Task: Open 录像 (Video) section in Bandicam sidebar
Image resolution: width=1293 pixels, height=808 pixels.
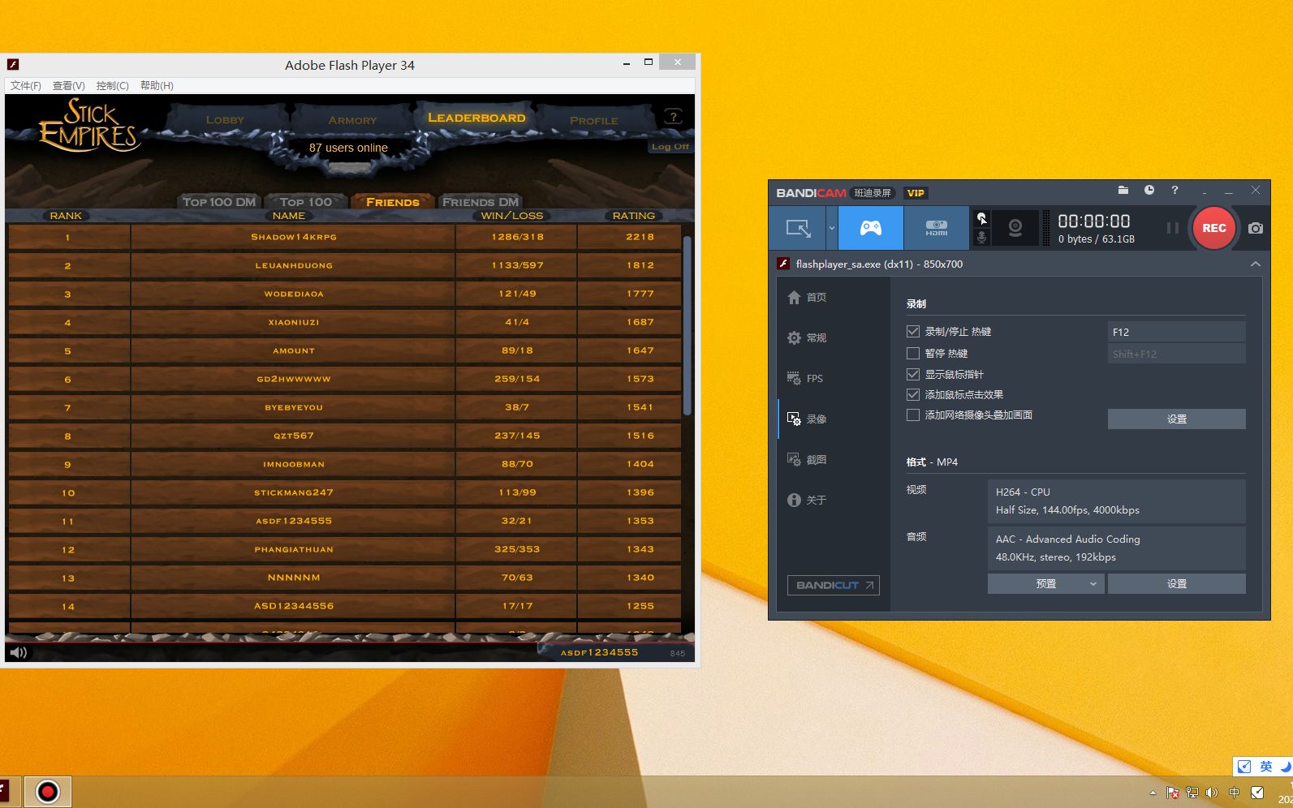Action: pyautogui.click(x=808, y=419)
